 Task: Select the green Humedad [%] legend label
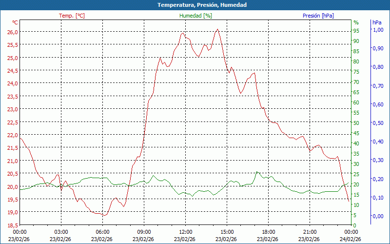click(x=195, y=16)
